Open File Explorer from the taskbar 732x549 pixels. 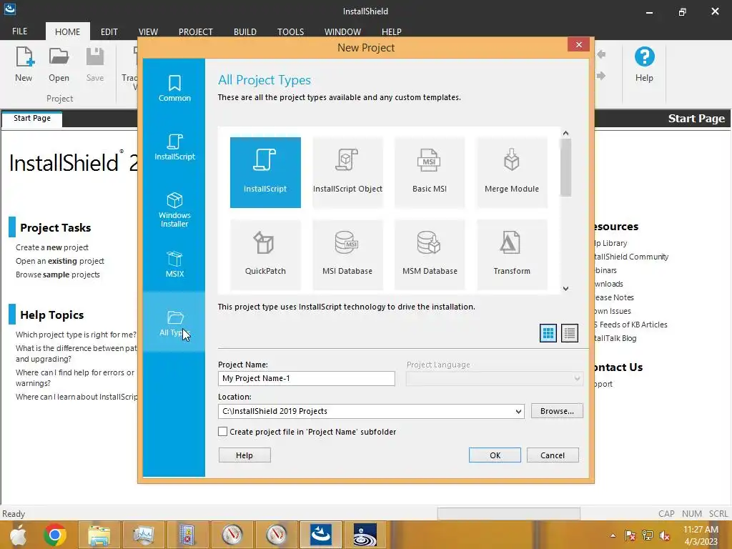coord(99,535)
